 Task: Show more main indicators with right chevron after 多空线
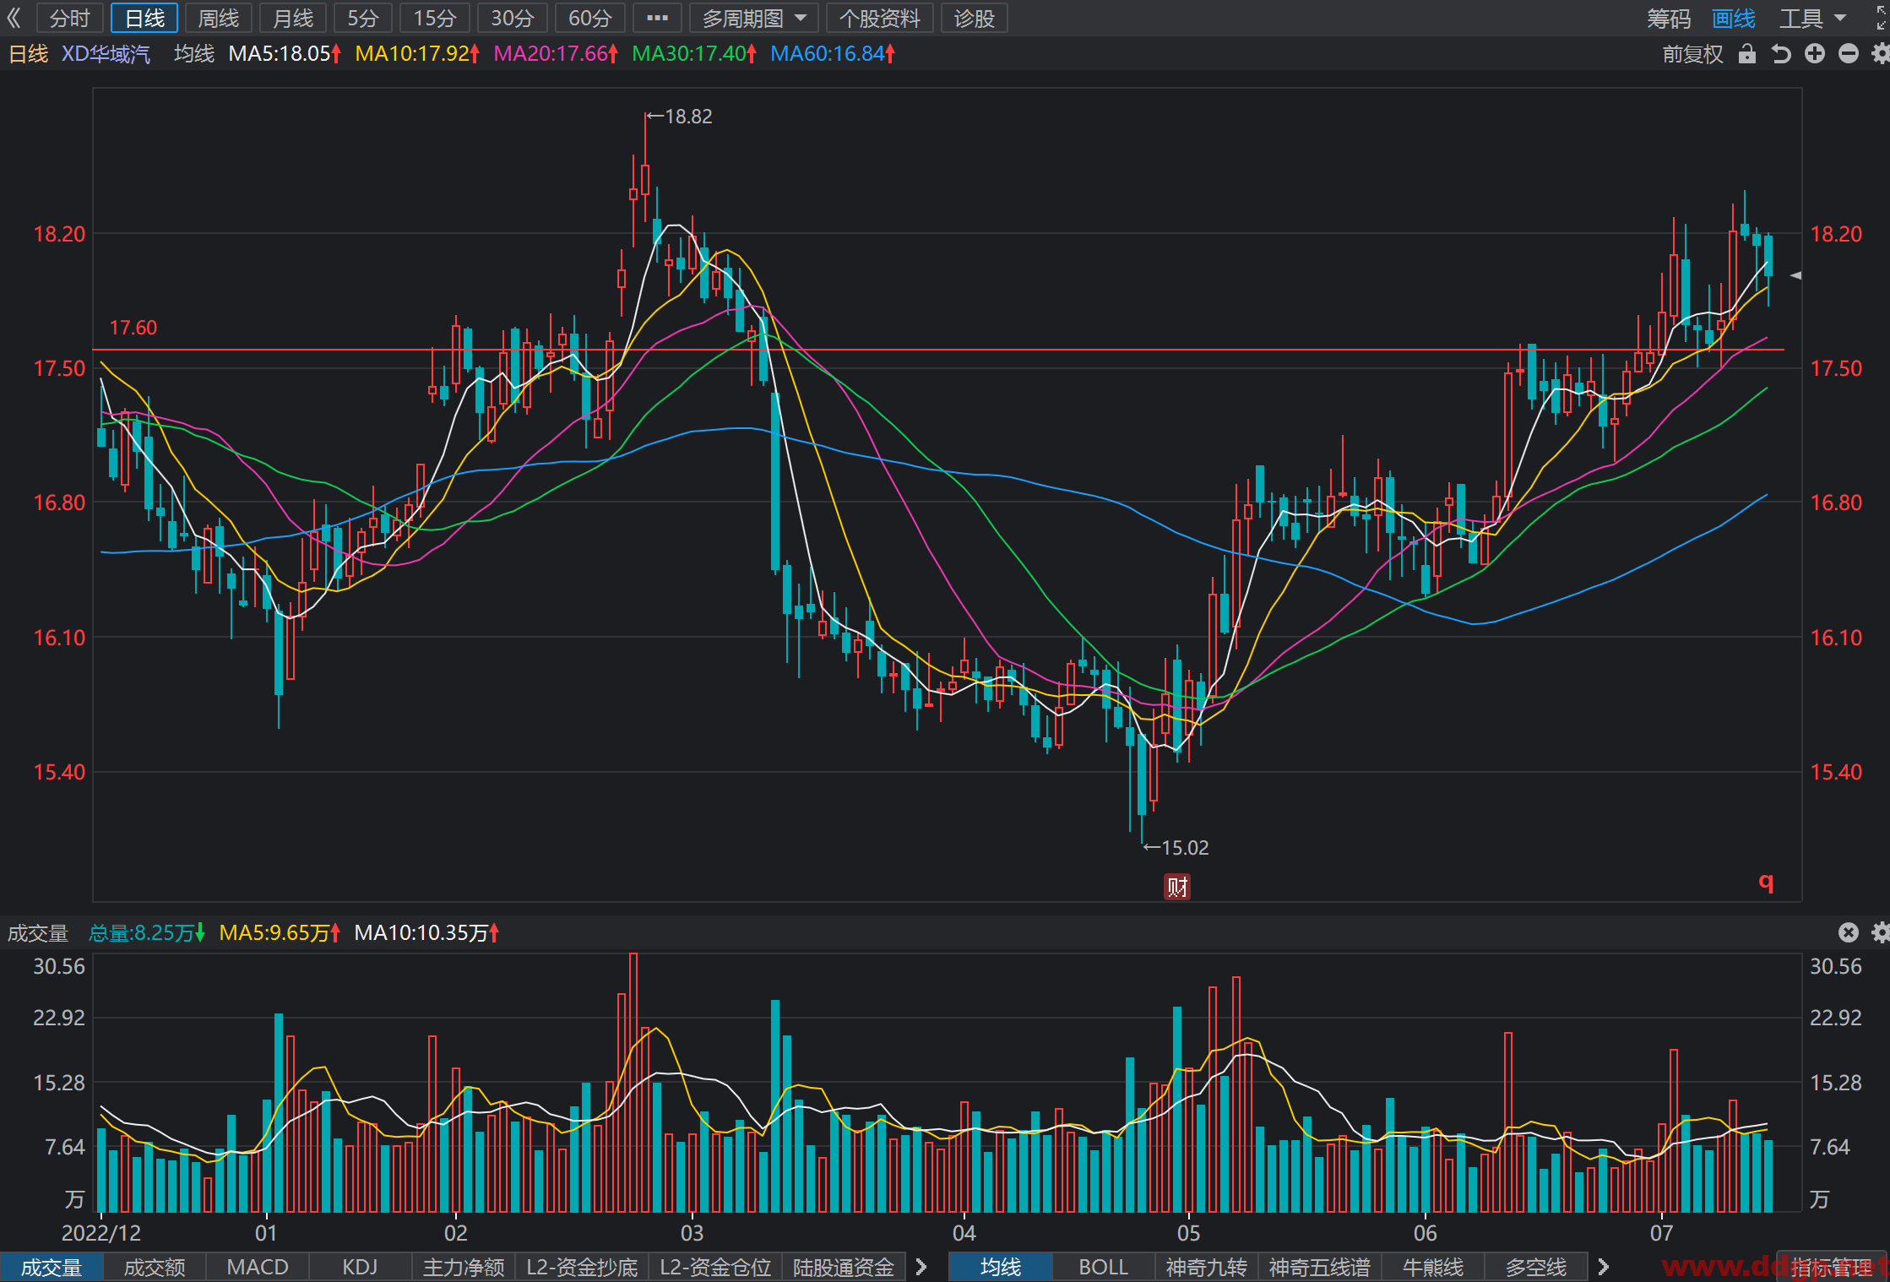[x=1604, y=1267]
